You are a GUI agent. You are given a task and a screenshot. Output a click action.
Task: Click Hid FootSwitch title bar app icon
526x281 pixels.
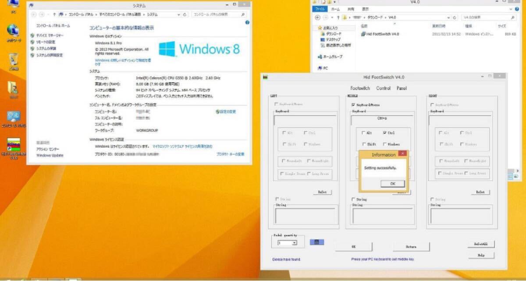264,77
